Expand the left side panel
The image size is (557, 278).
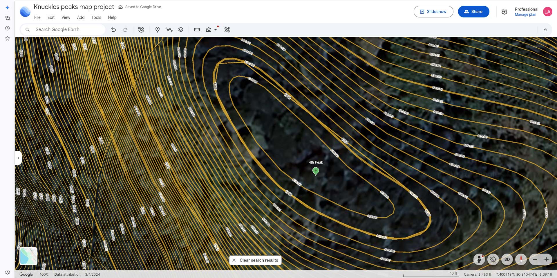18,158
